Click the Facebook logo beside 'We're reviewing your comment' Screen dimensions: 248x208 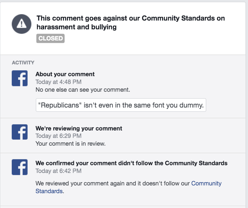20,132
